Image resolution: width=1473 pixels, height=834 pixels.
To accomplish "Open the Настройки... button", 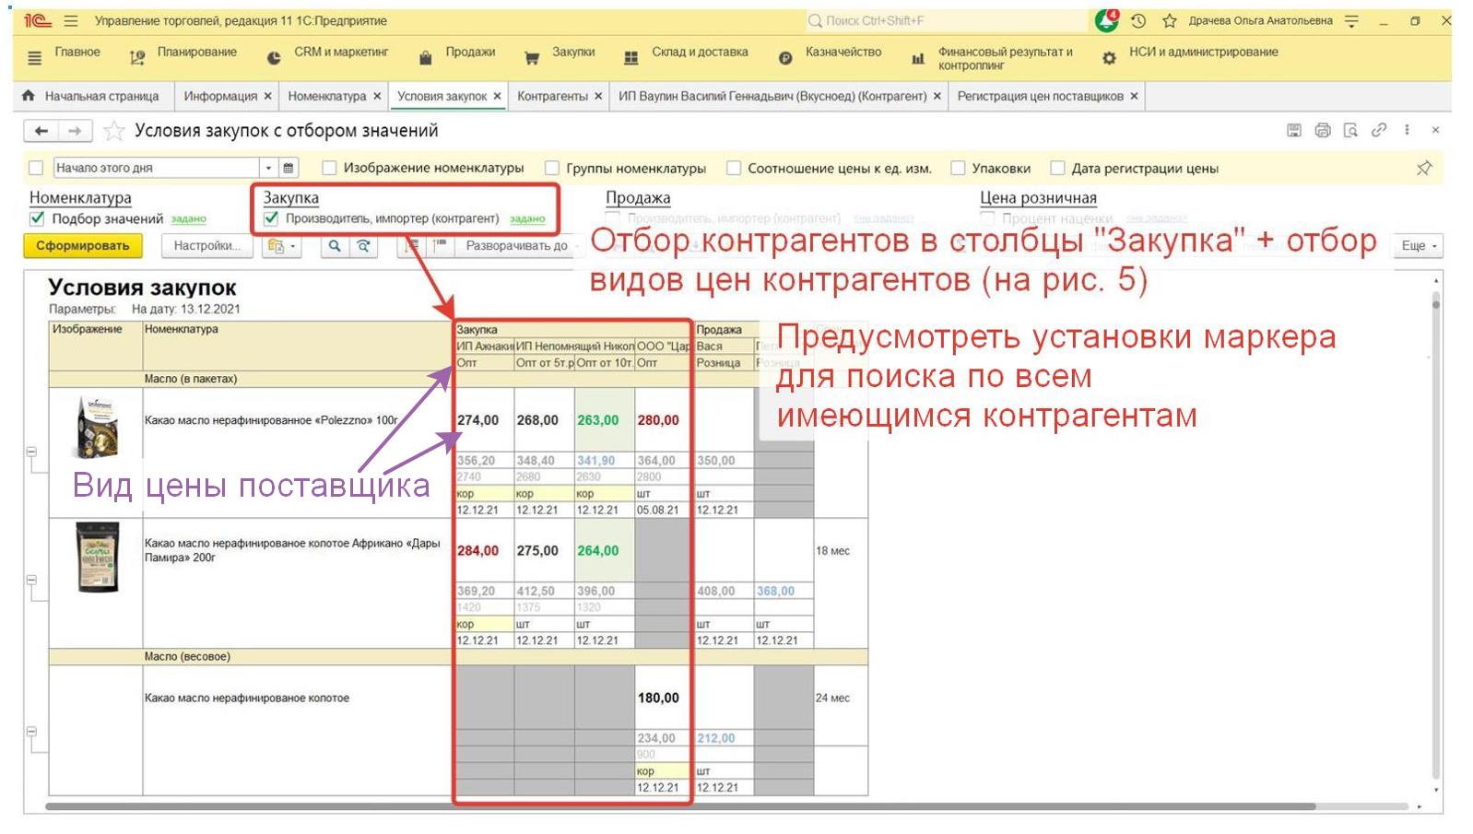I will 206,246.
